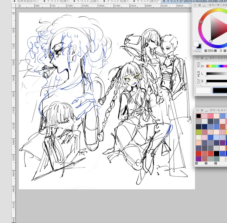
Task: Click the V icon below Color History swatches
Action: tap(216, 163)
